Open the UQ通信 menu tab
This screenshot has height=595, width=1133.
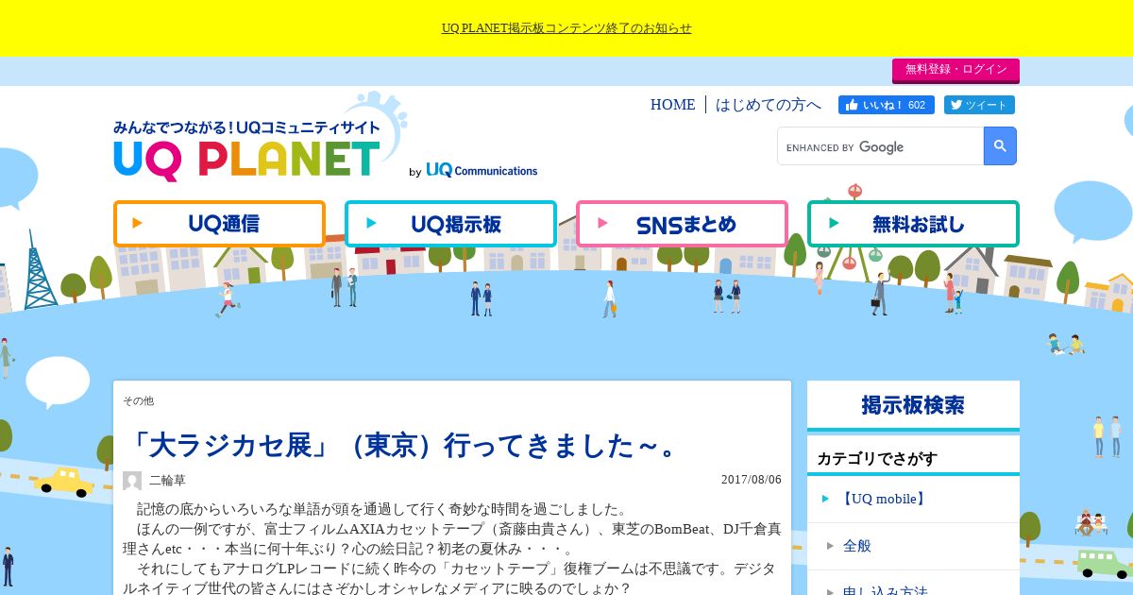point(219,224)
